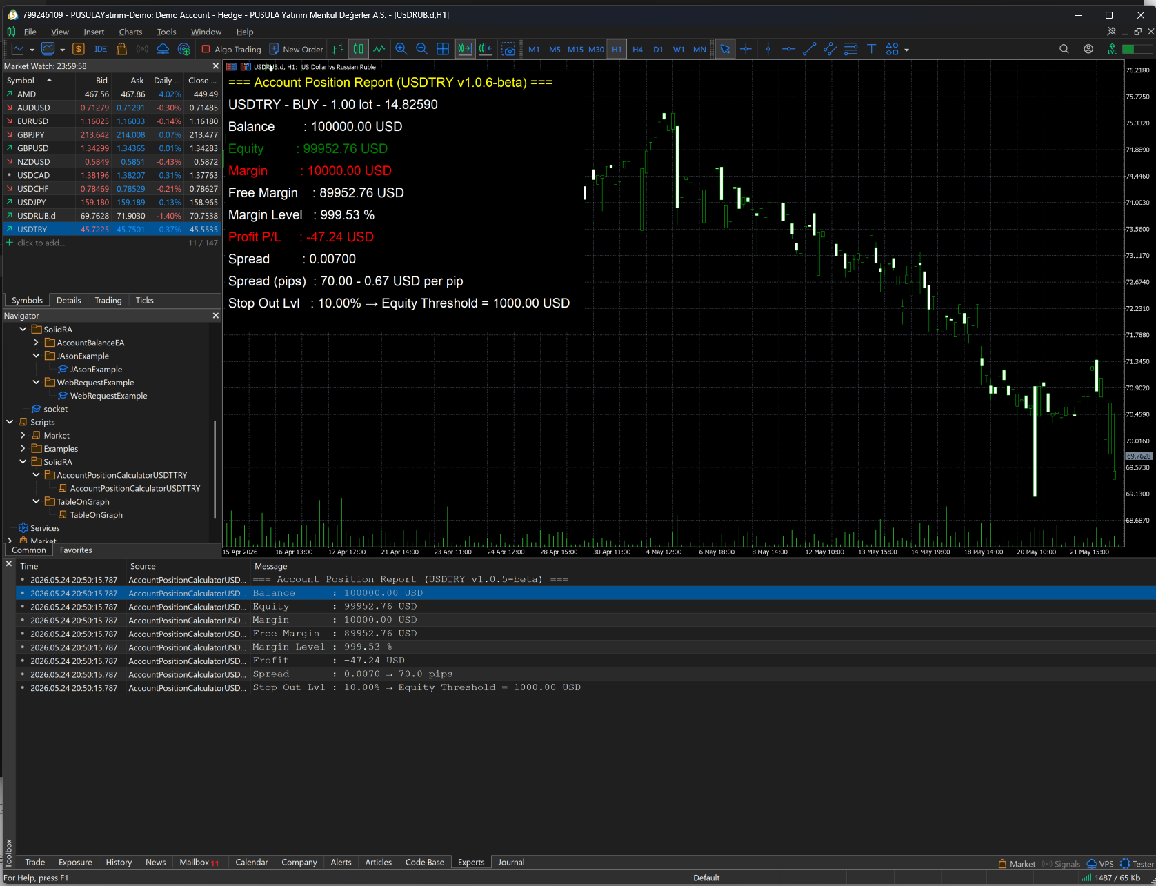Open the new chart toolbar icon

pyautogui.click(x=18, y=49)
